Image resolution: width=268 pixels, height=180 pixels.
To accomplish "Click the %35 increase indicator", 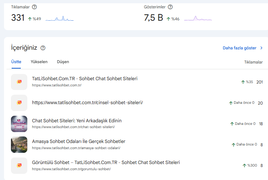I will tap(247, 82).
